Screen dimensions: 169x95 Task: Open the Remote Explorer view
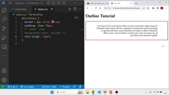click(4, 47)
